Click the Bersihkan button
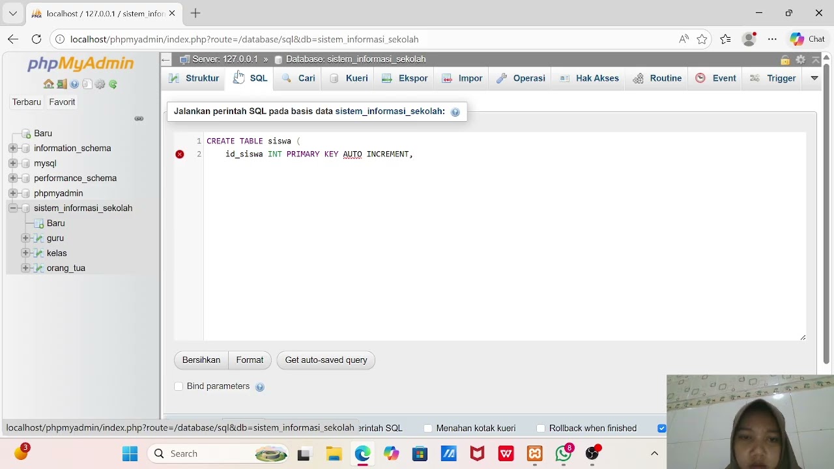Image resolution: width=834 pixels, height=469 pixels. click(201, 360)
